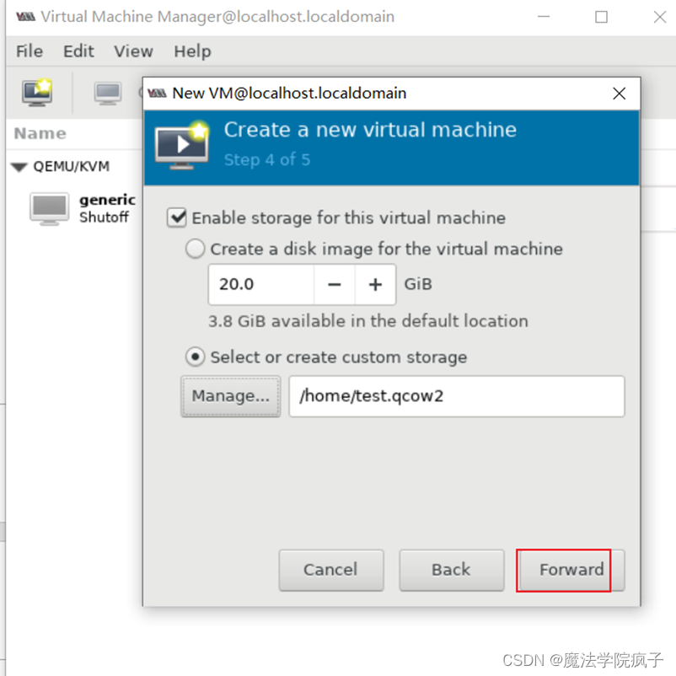Screen dimensions: 676x676
Task: Click the open VM console toolbar icon
Action: click(x=108, y=93)
